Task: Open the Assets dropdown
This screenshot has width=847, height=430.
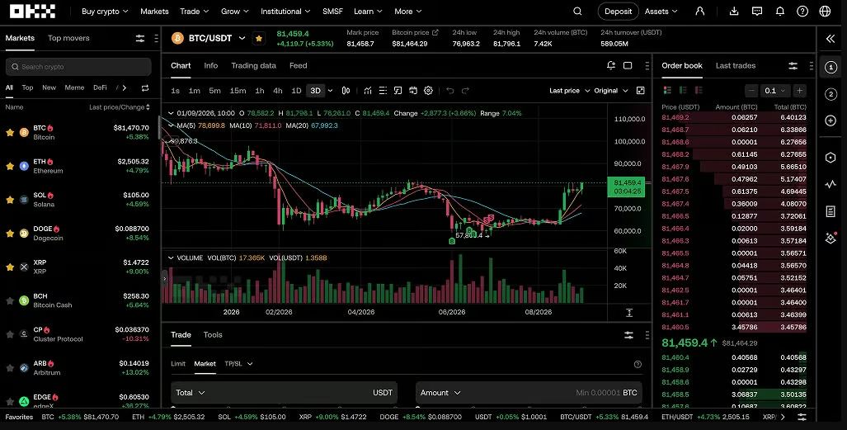Action: coord(661,12)
